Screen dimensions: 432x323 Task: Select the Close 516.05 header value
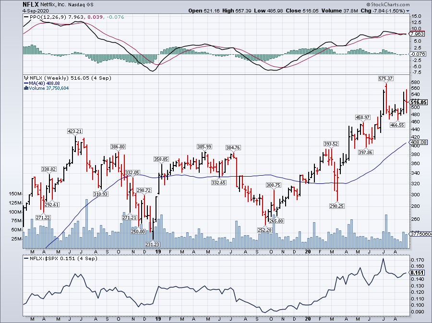[302, 11]
